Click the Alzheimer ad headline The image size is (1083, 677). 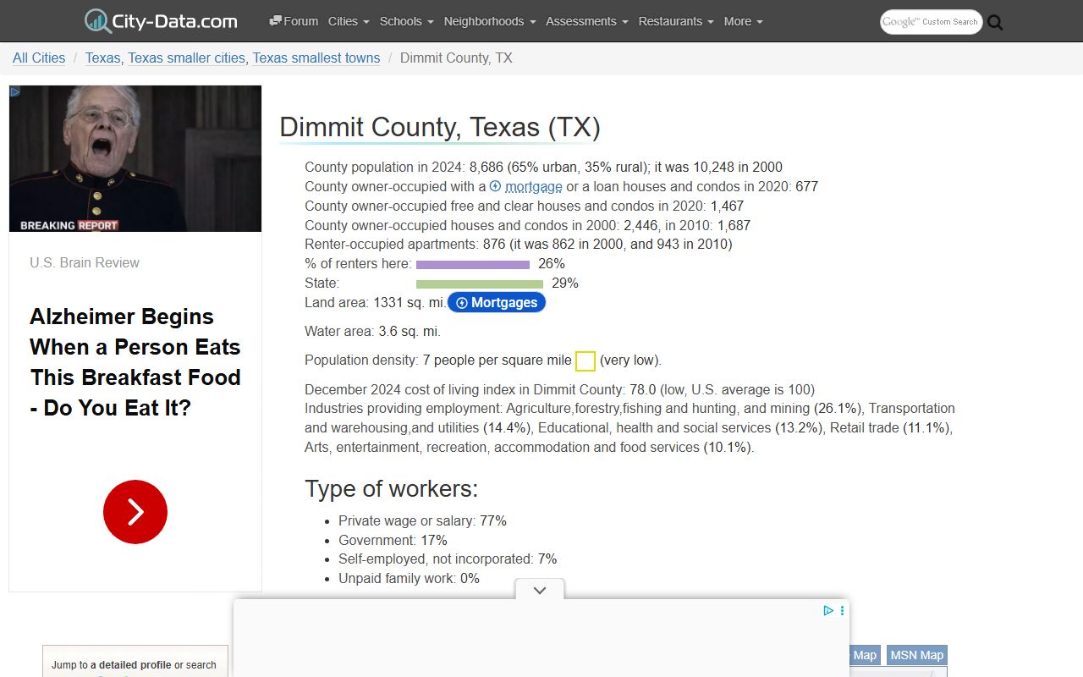135,362
